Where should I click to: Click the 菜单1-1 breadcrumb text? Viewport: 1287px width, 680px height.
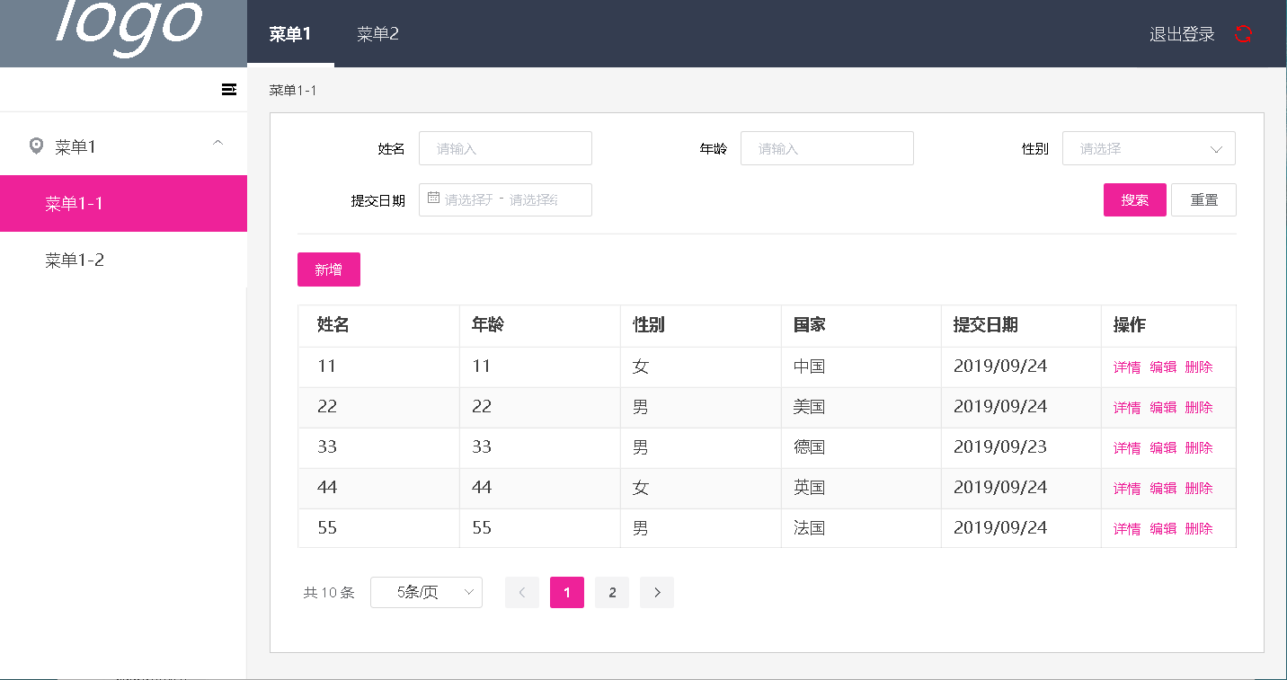293,90
